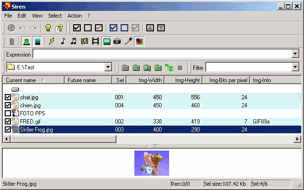The height and width of the screenshot is (190, 304).
Task: Click the scroll left arrow button
Action: [6, 139]
